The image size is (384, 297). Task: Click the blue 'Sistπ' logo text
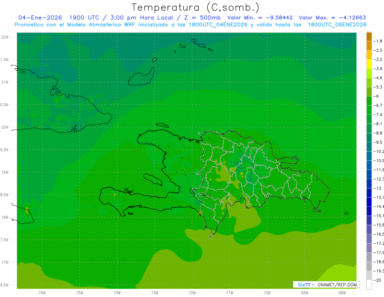[304, 285]
